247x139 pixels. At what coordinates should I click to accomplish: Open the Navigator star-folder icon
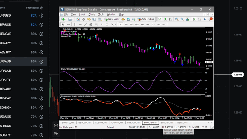point(89,19)
